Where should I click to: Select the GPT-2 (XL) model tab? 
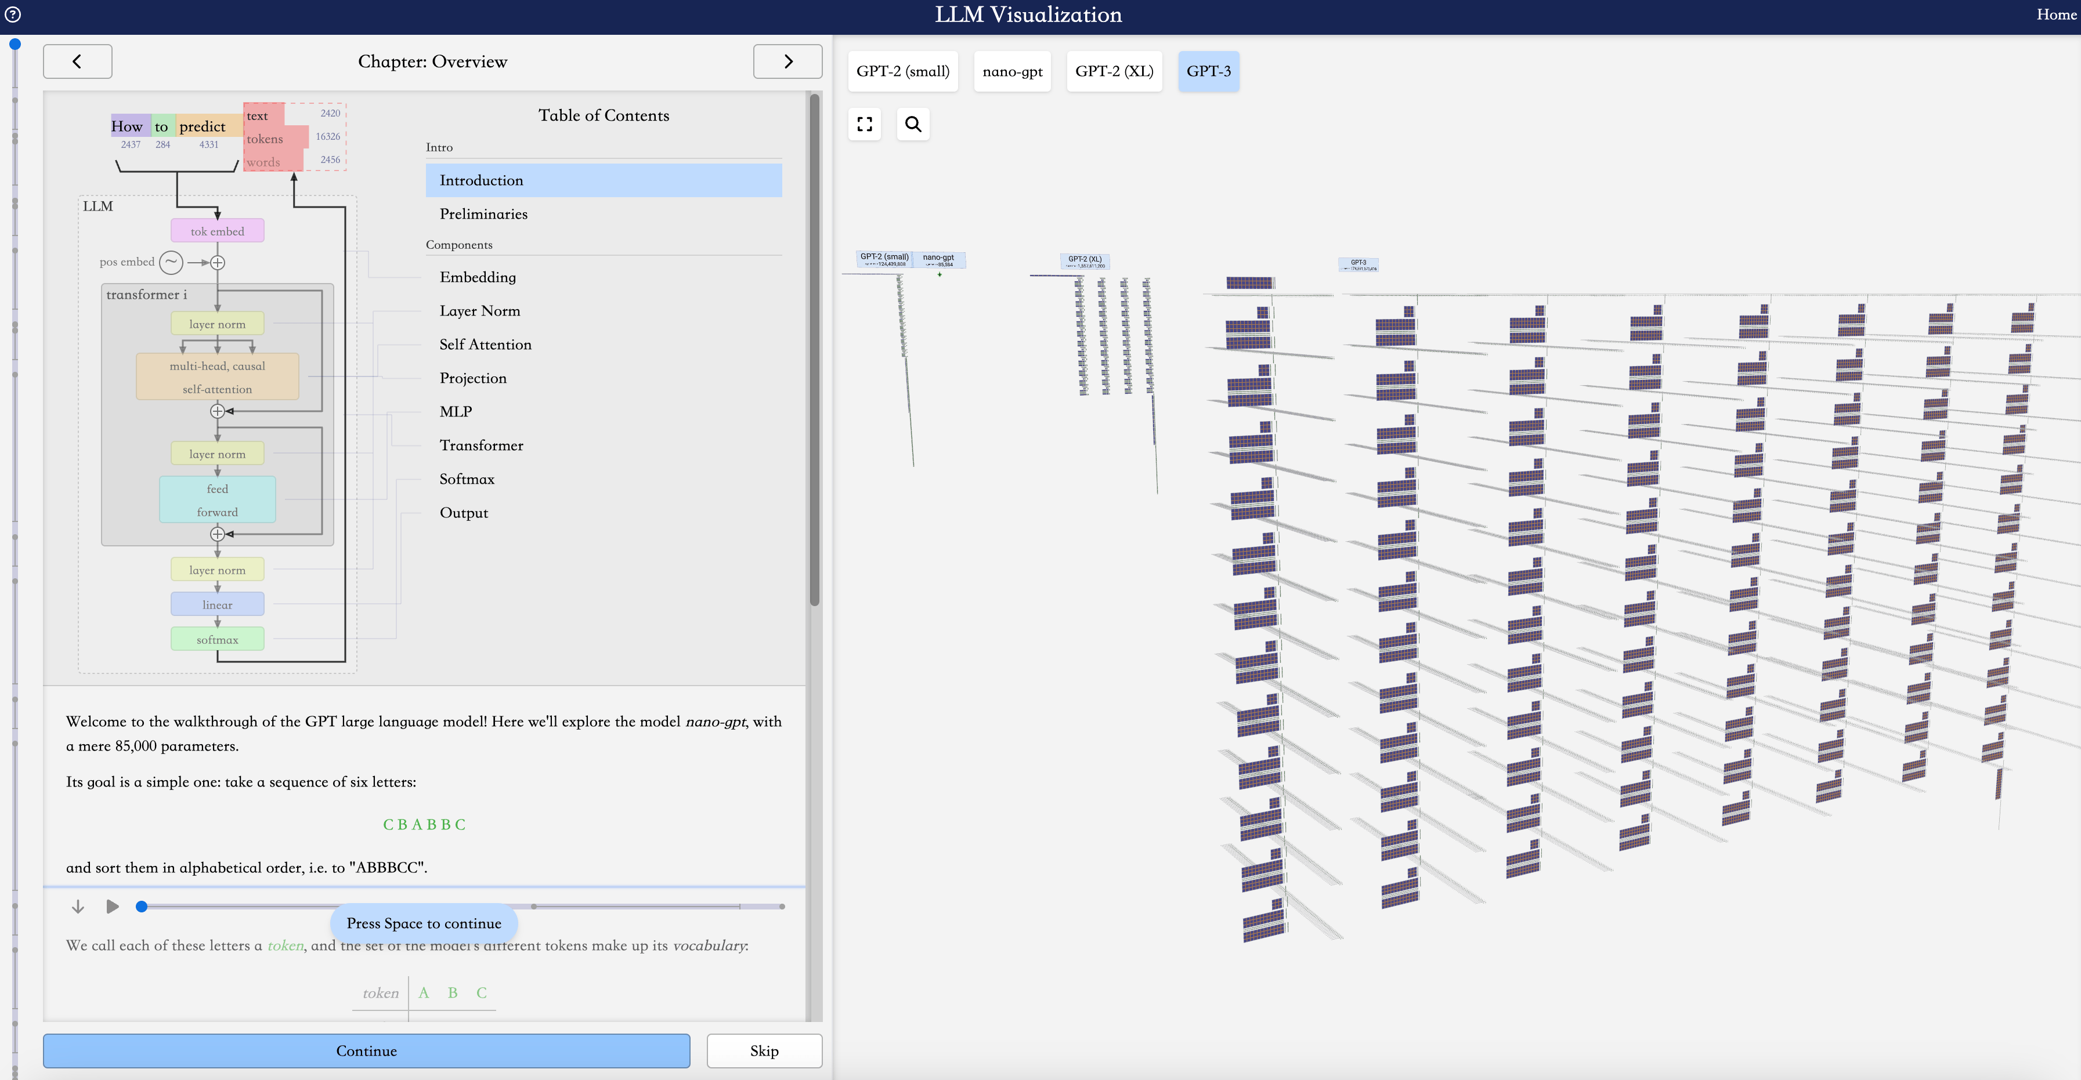point(1114,71)
